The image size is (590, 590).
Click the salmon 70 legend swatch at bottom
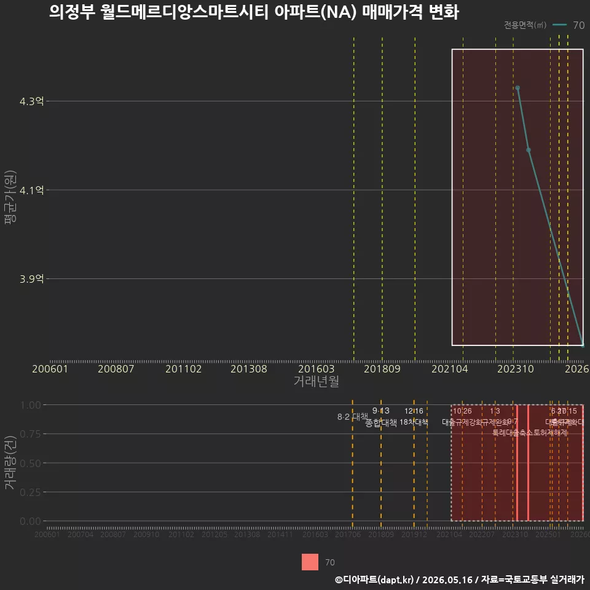(x=310, y=562)
